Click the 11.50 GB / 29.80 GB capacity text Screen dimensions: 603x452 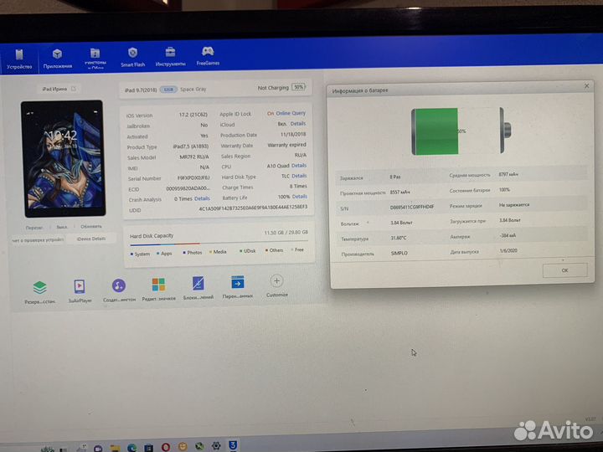tap(286, 233)
